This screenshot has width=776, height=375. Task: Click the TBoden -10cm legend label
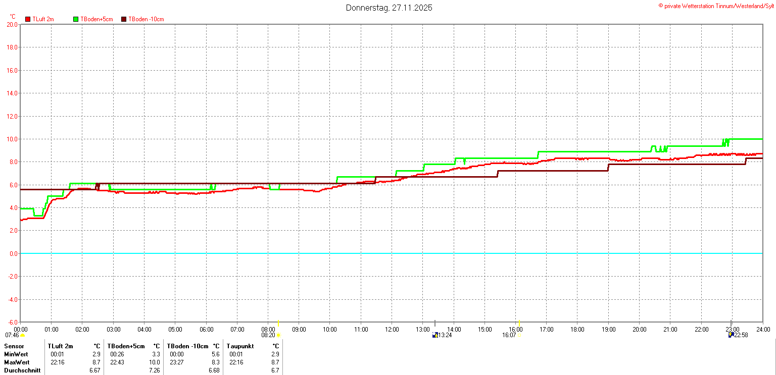(x=146, y=19)
